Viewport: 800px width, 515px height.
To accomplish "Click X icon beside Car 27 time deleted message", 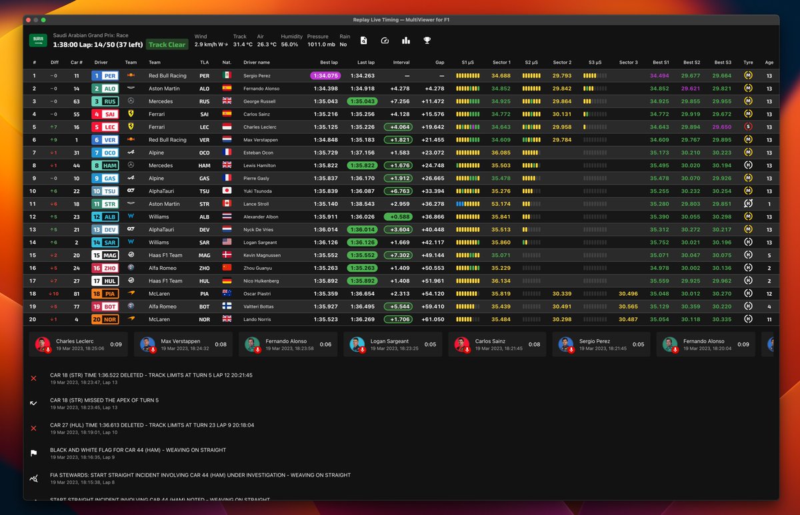I will [33, 428].
